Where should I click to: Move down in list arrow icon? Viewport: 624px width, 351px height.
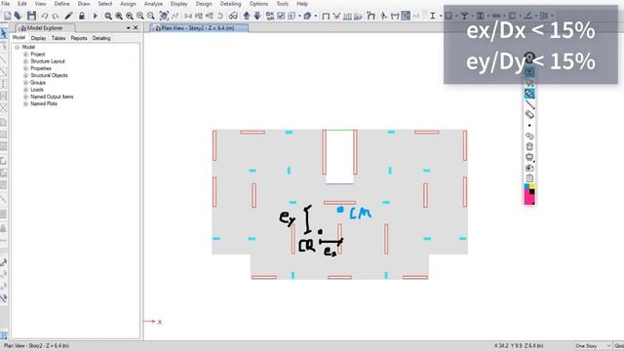[x=257, y=16]
